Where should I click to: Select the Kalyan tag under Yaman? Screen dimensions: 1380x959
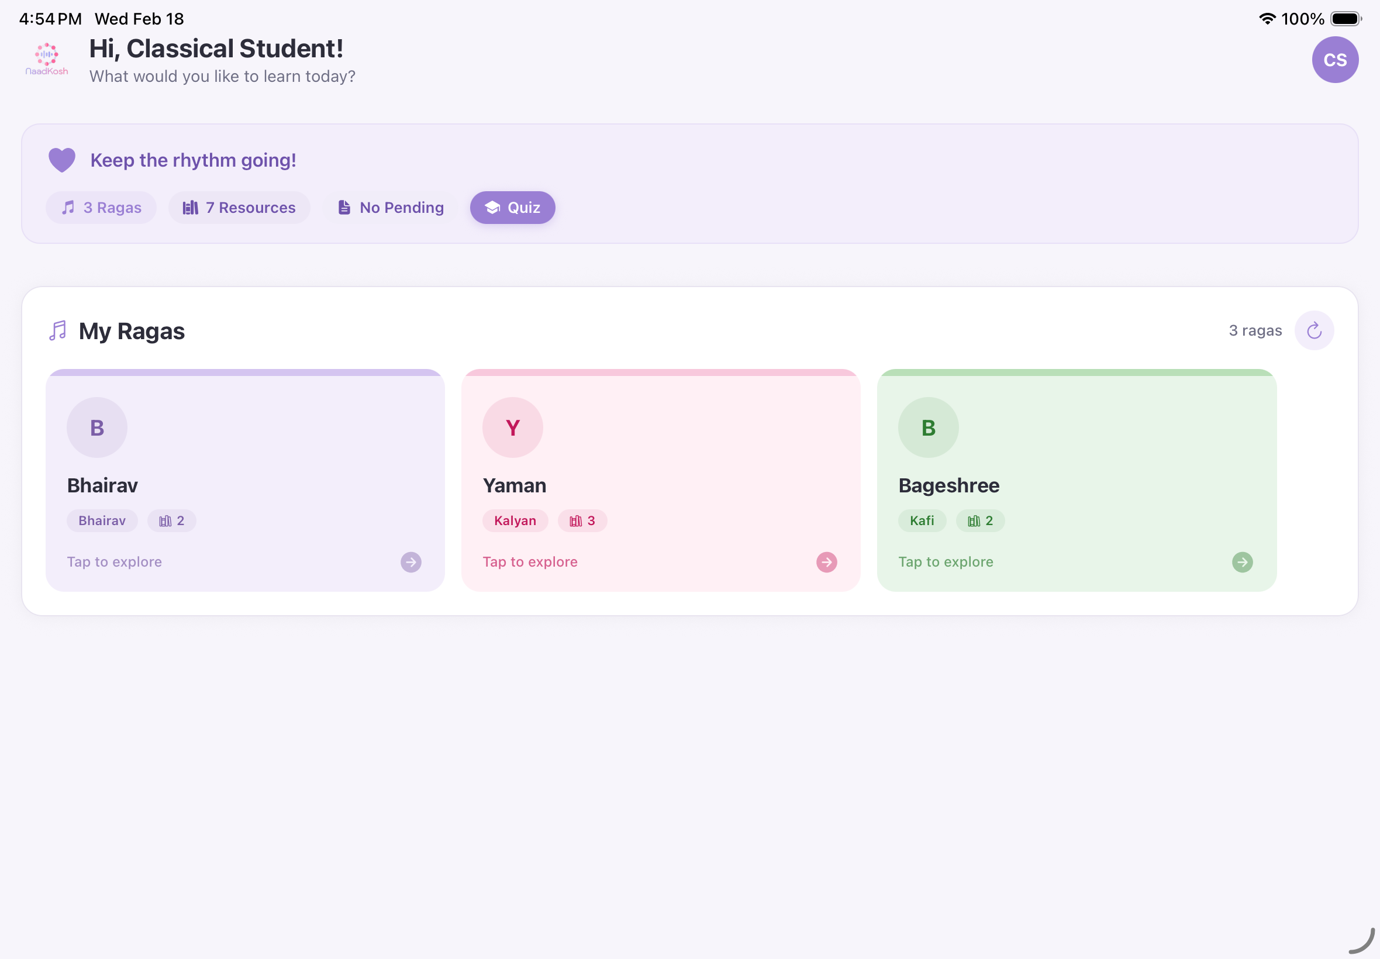(x=515, y=520)
